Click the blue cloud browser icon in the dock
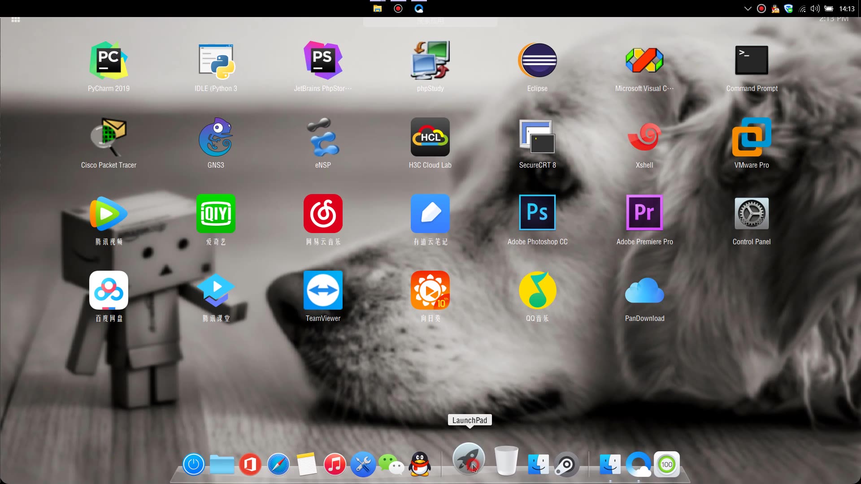The image size is (861, 484). pos(639,464)
